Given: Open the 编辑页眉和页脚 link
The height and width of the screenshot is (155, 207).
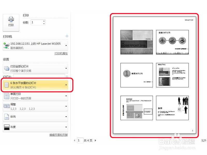Looking at the screenshot, I should (x=58, y=135).
